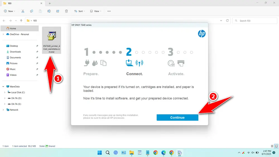
Task: Click the taskbar volume muted icon
Action: click(x=253, y=153)
